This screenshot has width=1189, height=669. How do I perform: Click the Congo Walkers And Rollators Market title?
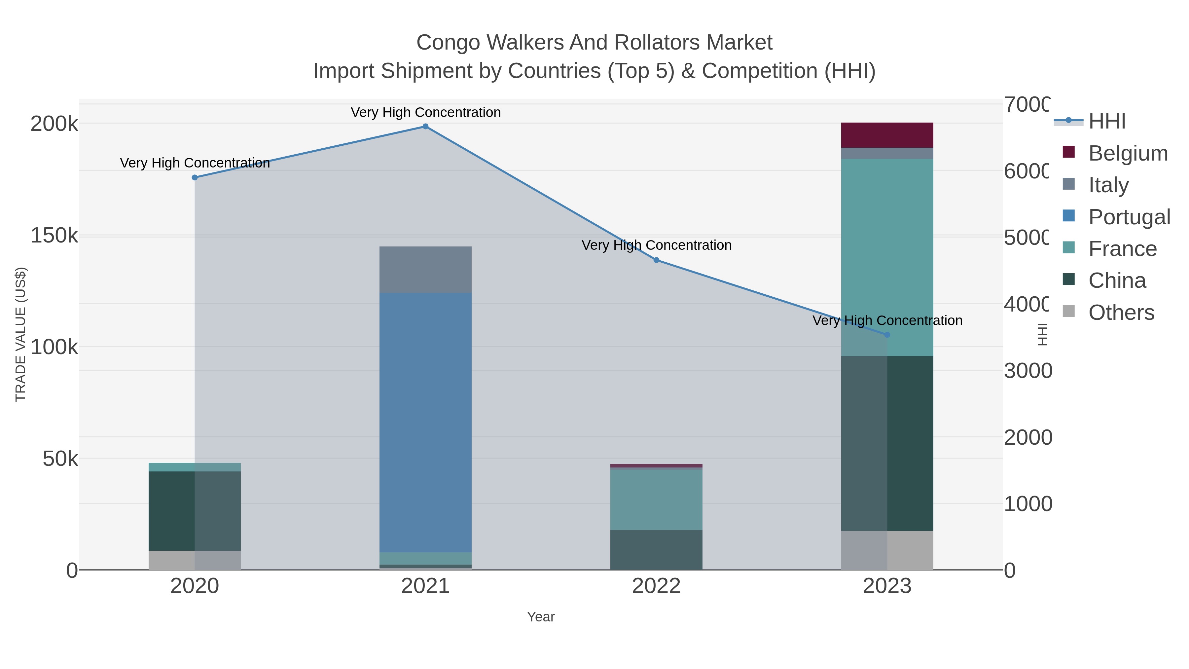point(594,43)
